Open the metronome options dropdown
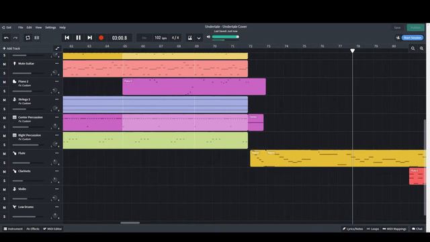The height and width of the screenshot is (242, 430). (x=199, y=38)
